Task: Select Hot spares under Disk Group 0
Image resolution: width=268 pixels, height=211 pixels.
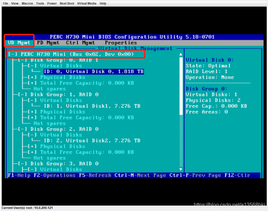Action: [50, 89]
